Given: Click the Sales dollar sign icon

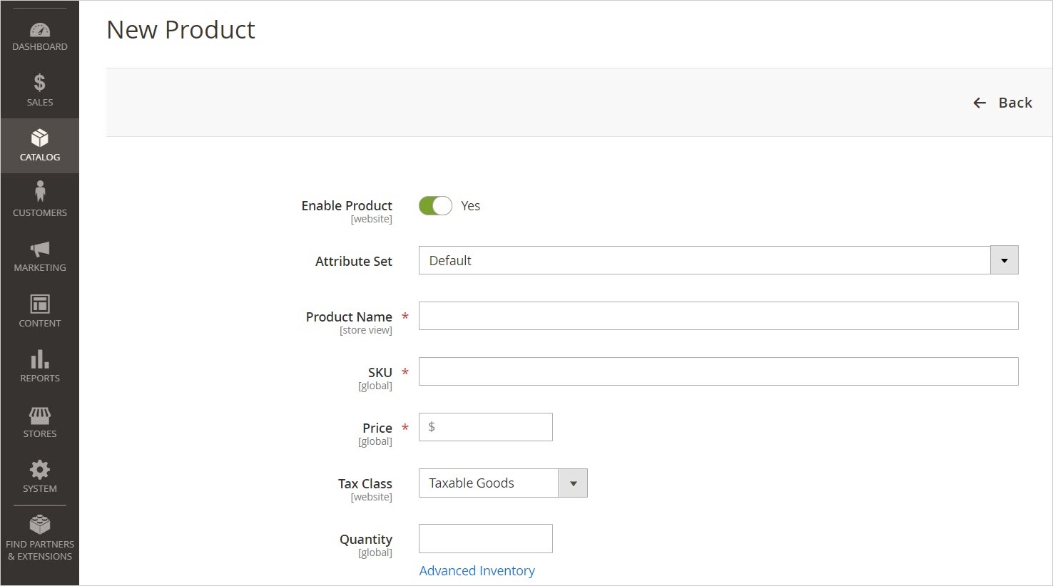Looking at the screenshot, I should coord(40,83).
